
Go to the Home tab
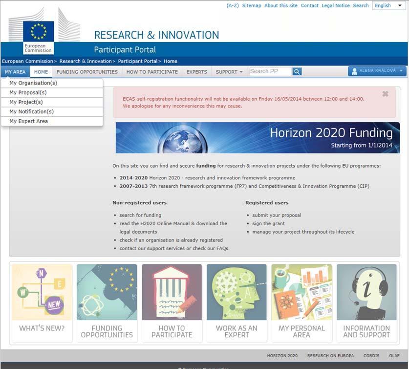[41, 72]
